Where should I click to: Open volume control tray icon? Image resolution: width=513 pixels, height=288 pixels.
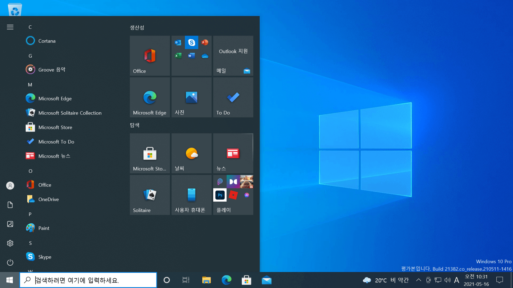447,280
